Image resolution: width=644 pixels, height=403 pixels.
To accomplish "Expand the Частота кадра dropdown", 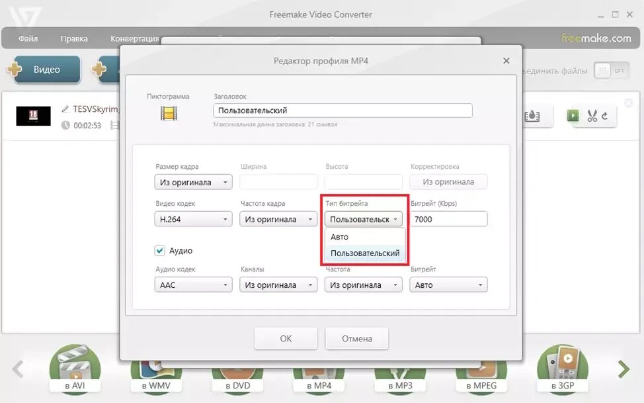I will click(278, 219).
